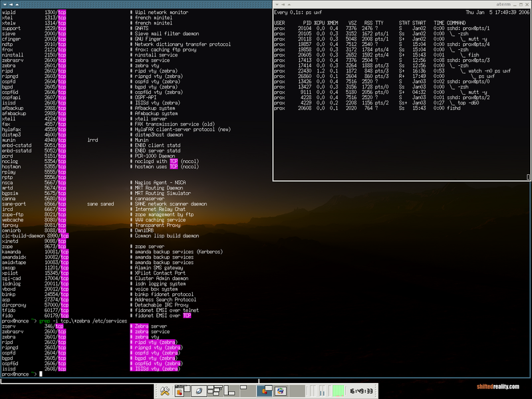The width and height of the screenshot is (532, 399).
Task: Click the up-arrow shade button of the left terminal
Action: coord(17,5)
